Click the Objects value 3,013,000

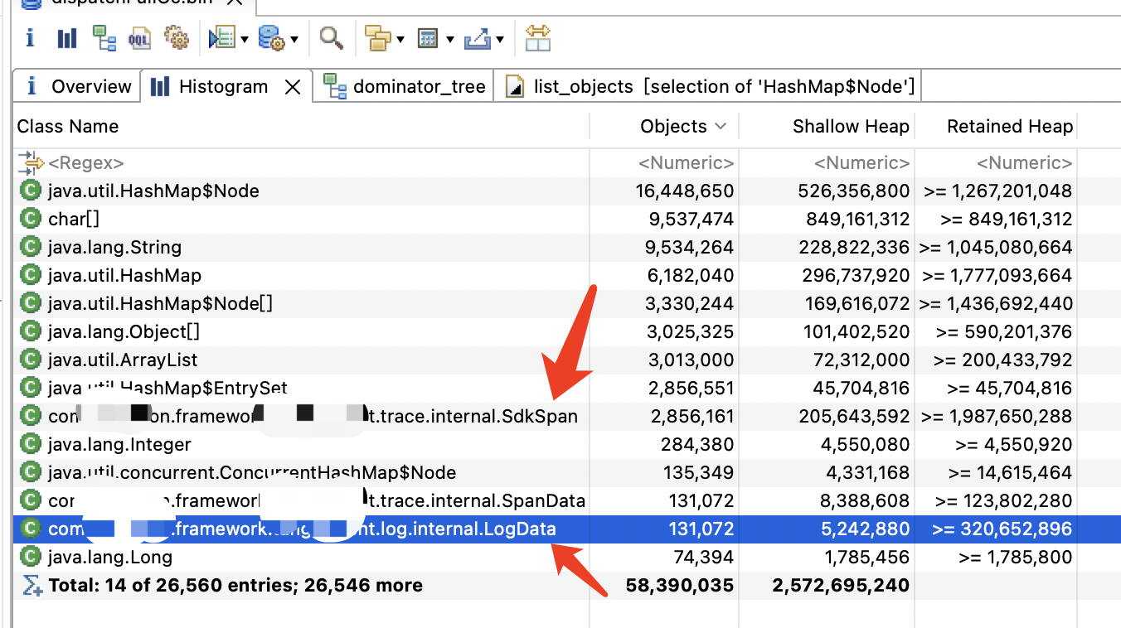pos(690,360)
